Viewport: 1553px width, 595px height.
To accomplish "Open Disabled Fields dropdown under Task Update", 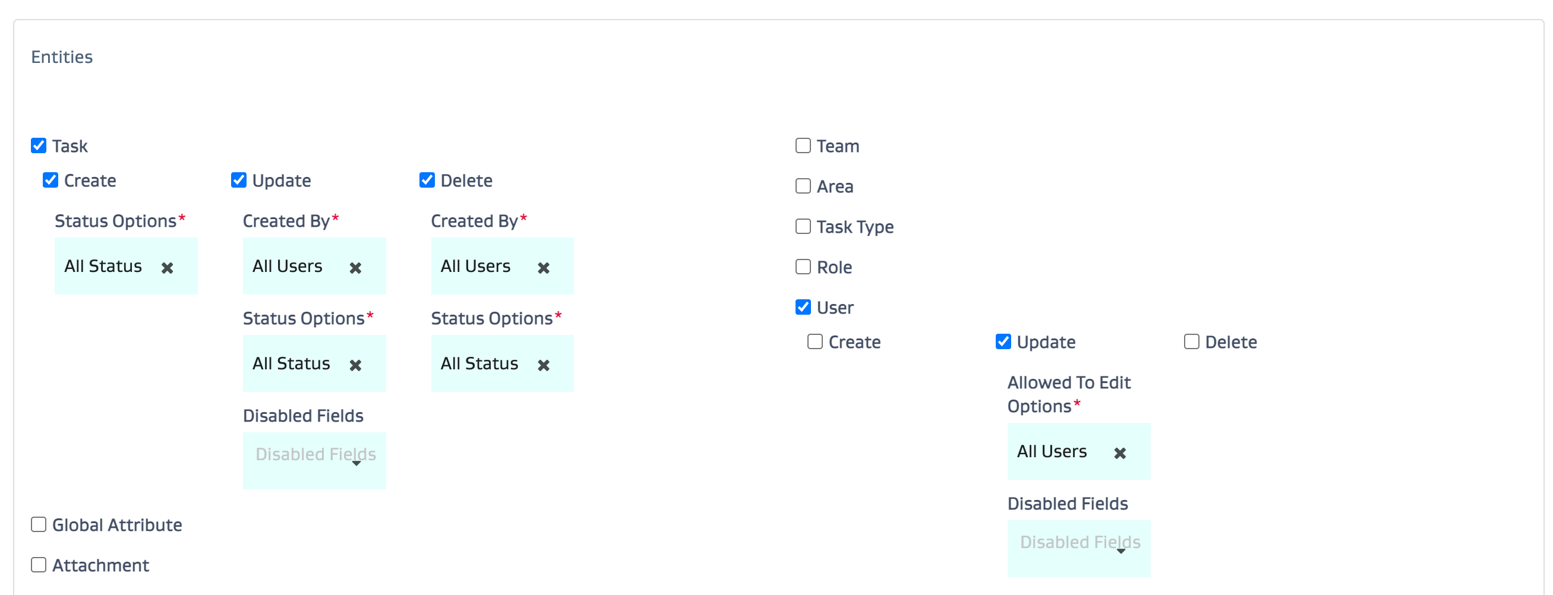I will click(x=314, y=461).
